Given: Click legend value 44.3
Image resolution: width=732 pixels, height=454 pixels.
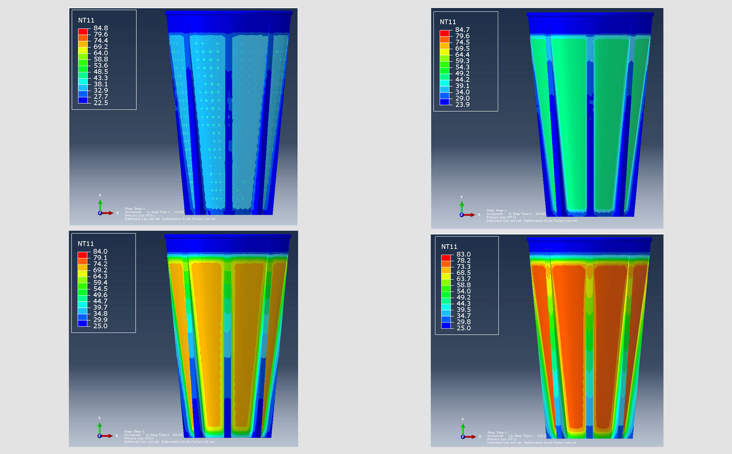Looking at the screenshot, I should click(x=464, y=304).
